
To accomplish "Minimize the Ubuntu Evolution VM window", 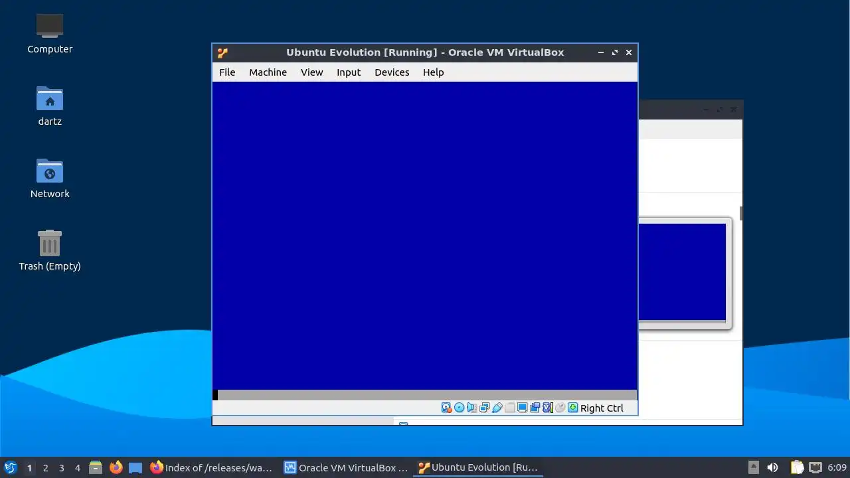I will 601,52.
